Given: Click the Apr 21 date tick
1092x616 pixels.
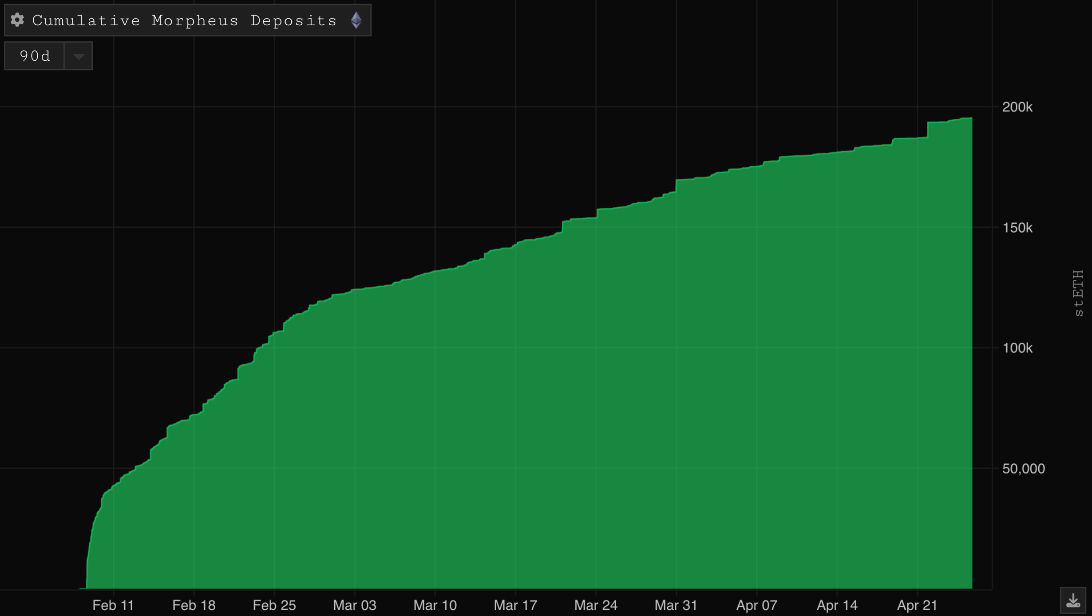Looking at the screenshot, I should click(917, 605).
